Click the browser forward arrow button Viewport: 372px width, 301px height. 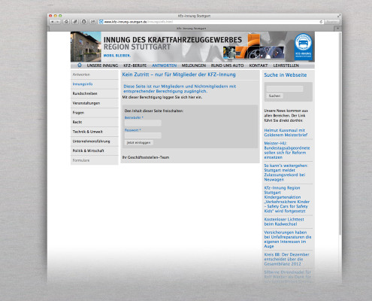(58, 22)
